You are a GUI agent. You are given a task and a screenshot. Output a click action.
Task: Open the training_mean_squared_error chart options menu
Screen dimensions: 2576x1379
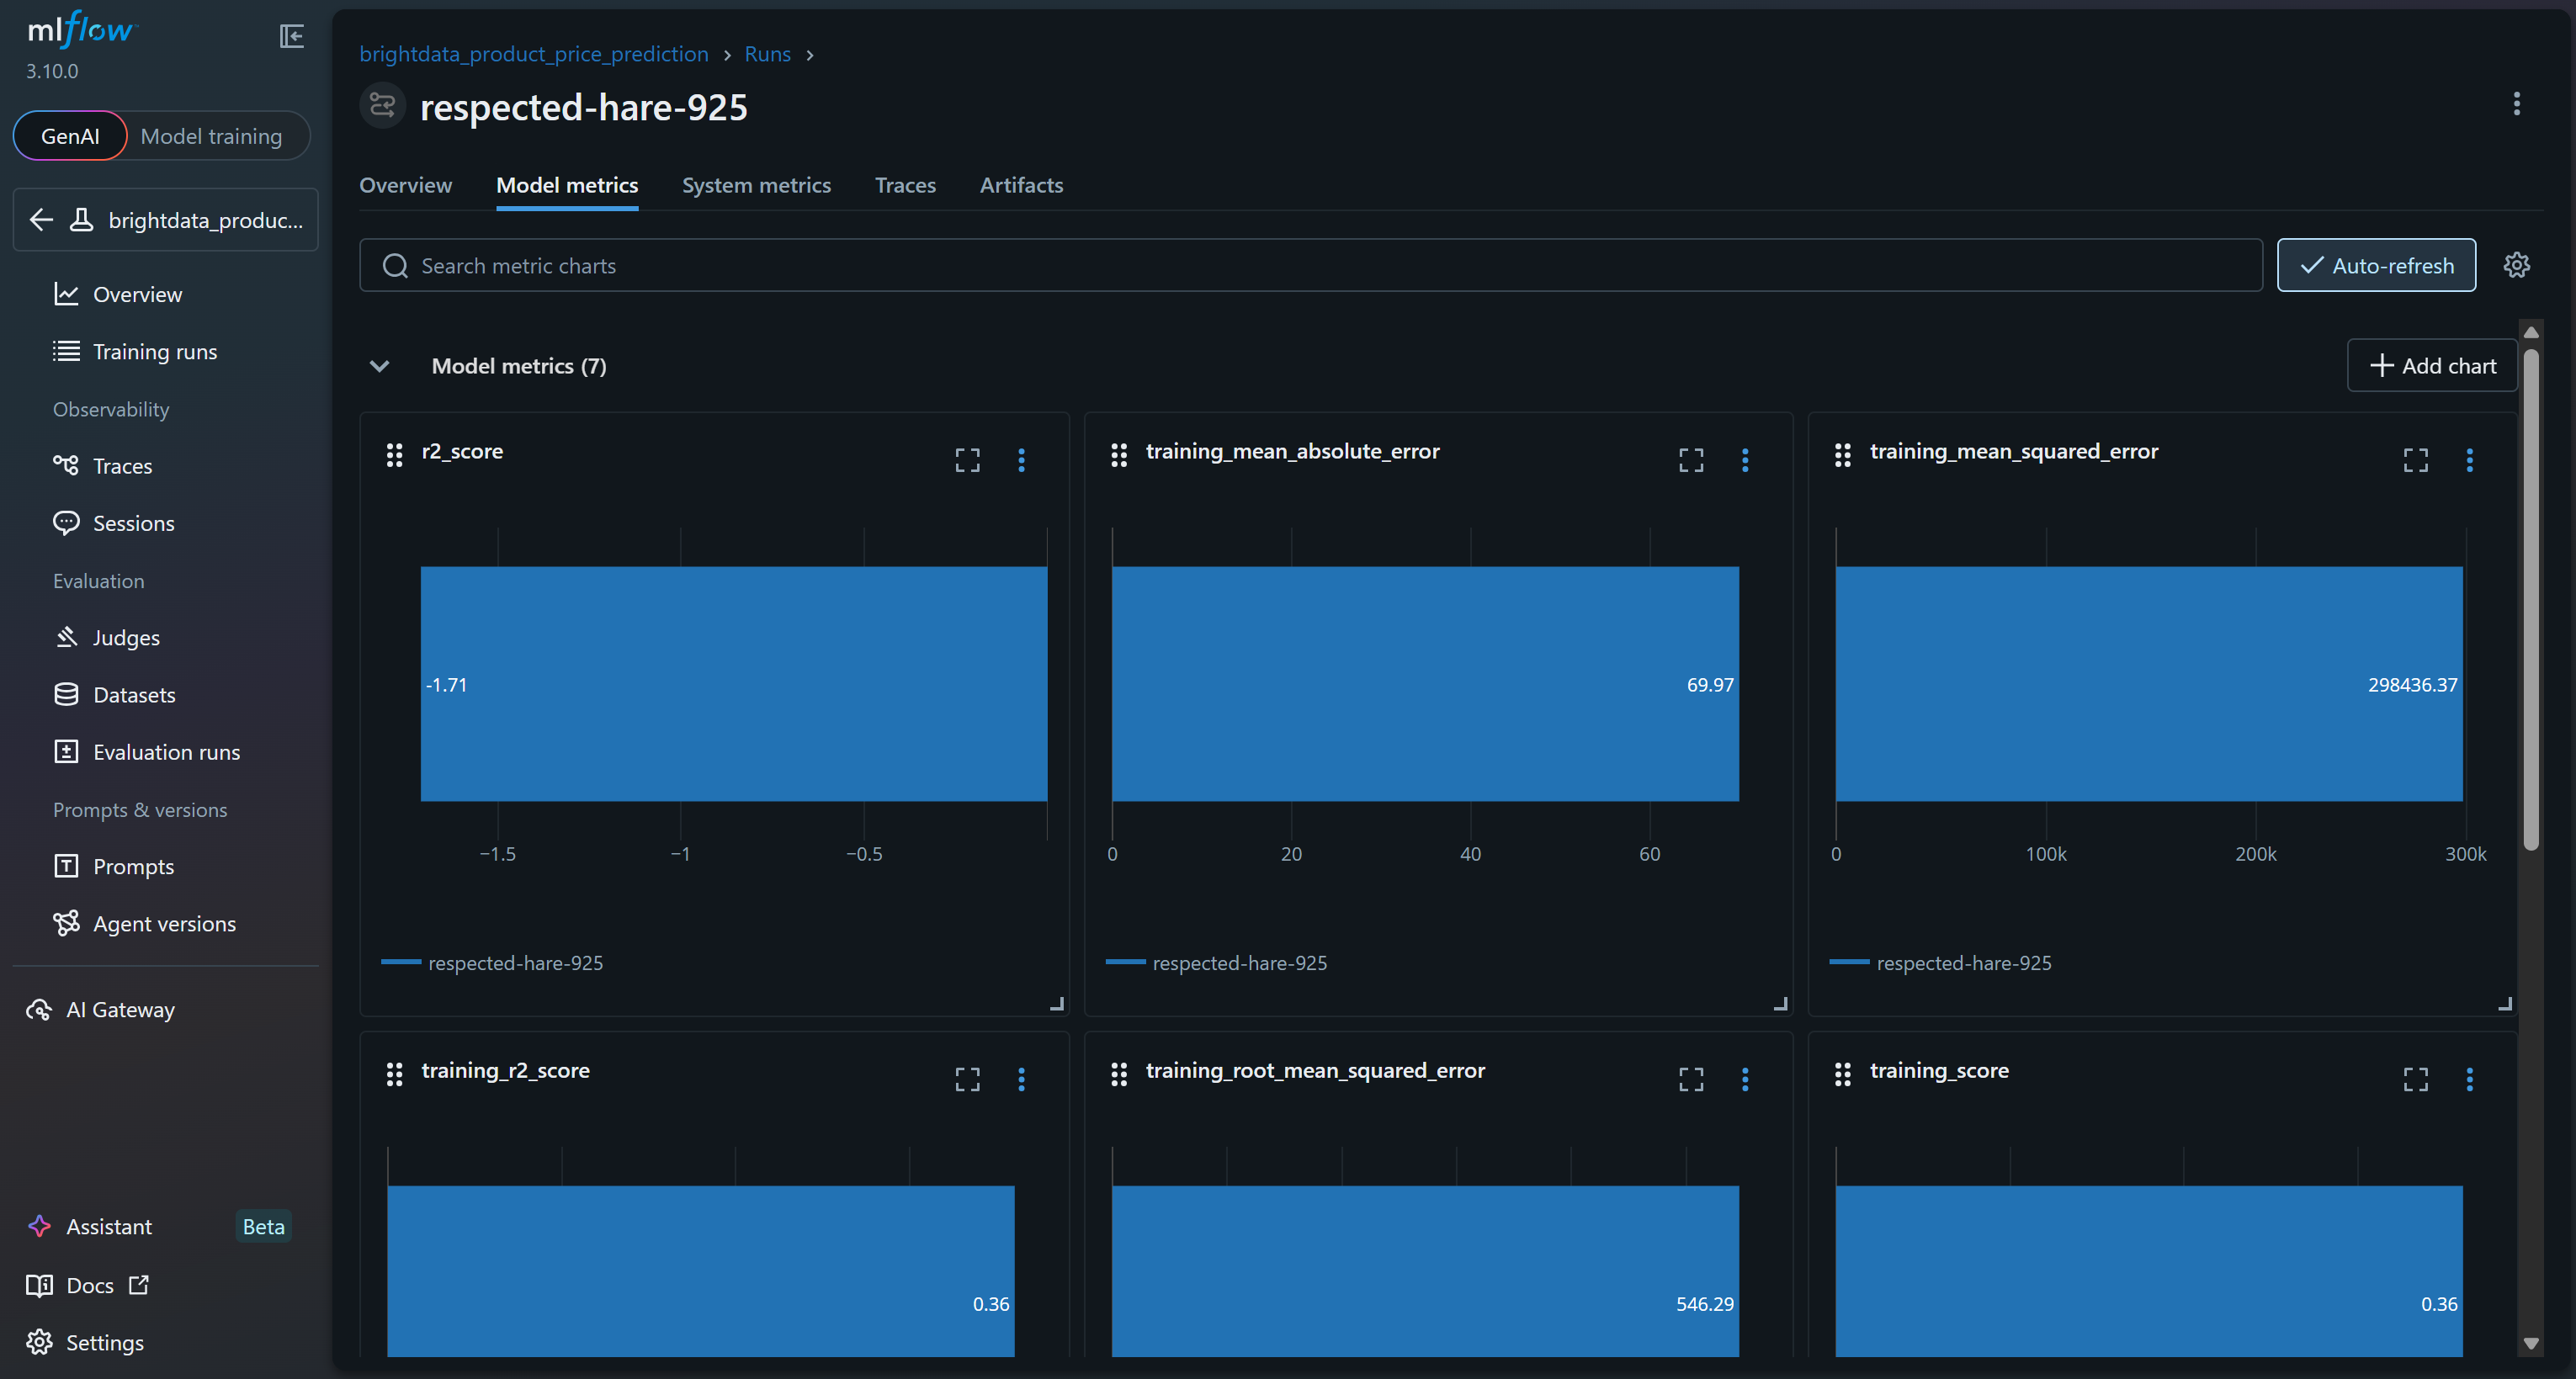click(2470, 460)
